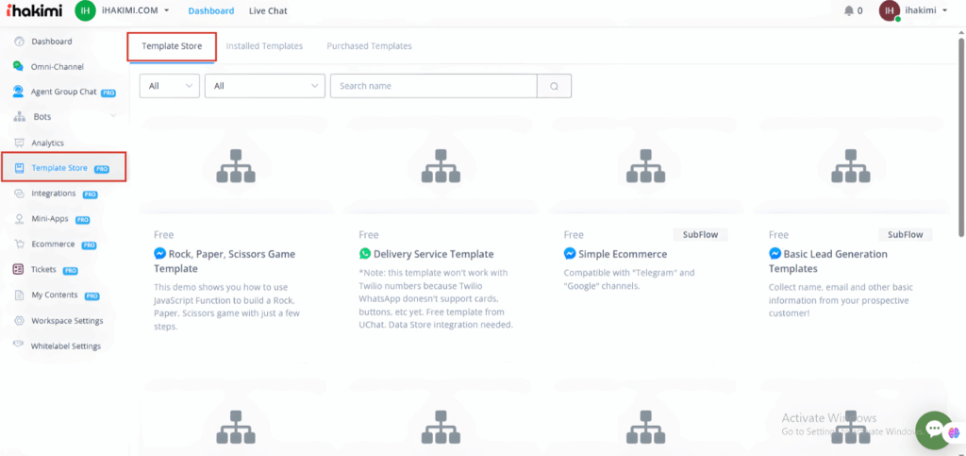Switch to the Purchased Templates tab

pyautogui.click(x=369, y=45)
